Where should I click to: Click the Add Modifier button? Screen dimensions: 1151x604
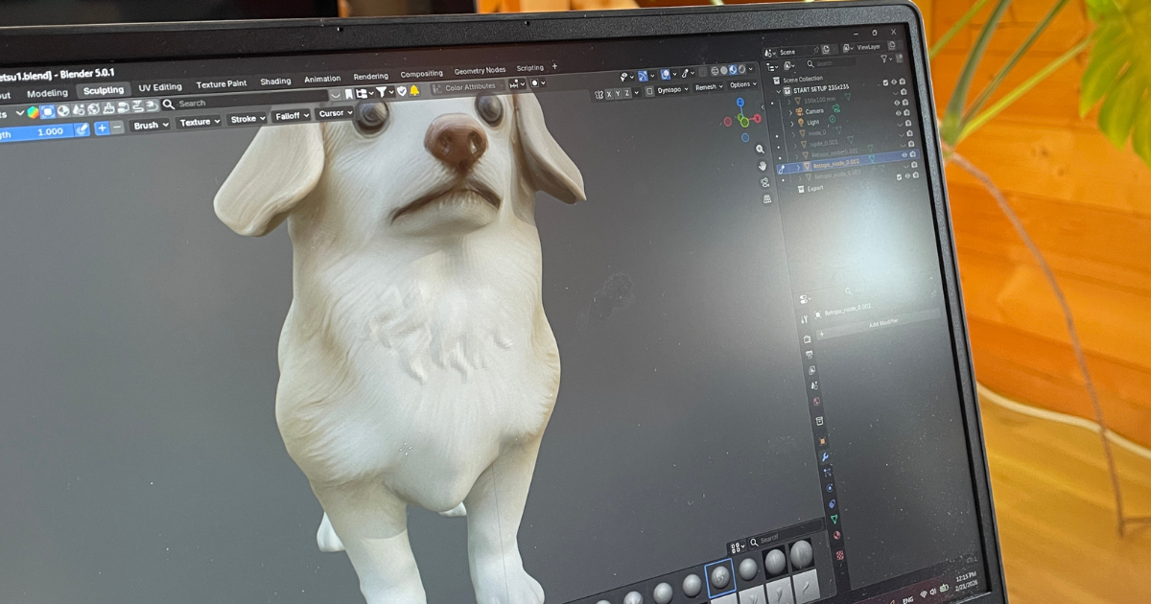pyautogui.click(x=881, y=323)
